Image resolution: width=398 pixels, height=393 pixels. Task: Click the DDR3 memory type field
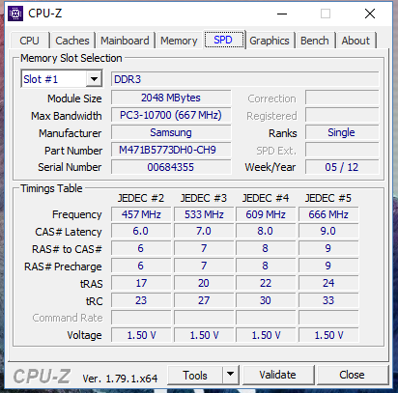pos(244,79)
